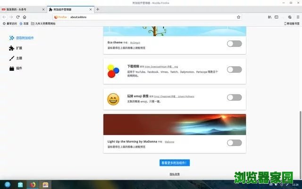This screenshot has width=302, height=189.
Task: Toggle on the video downloader add-on
Action: pyautogui.click(x=234, y=69)
